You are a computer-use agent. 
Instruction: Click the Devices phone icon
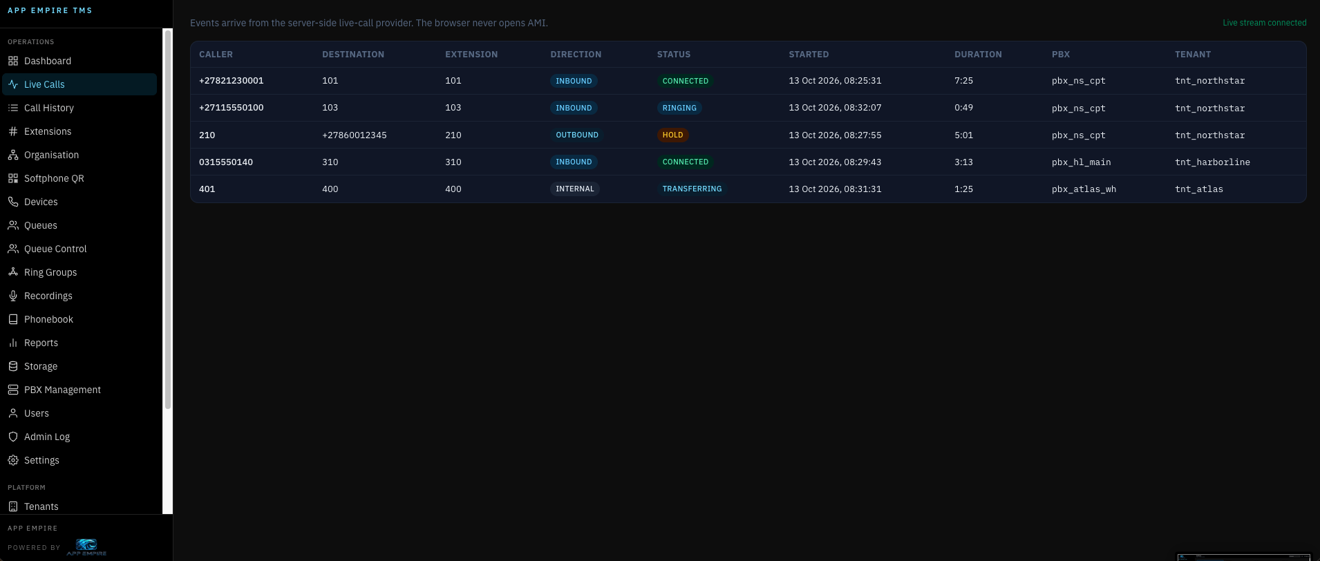13,202
